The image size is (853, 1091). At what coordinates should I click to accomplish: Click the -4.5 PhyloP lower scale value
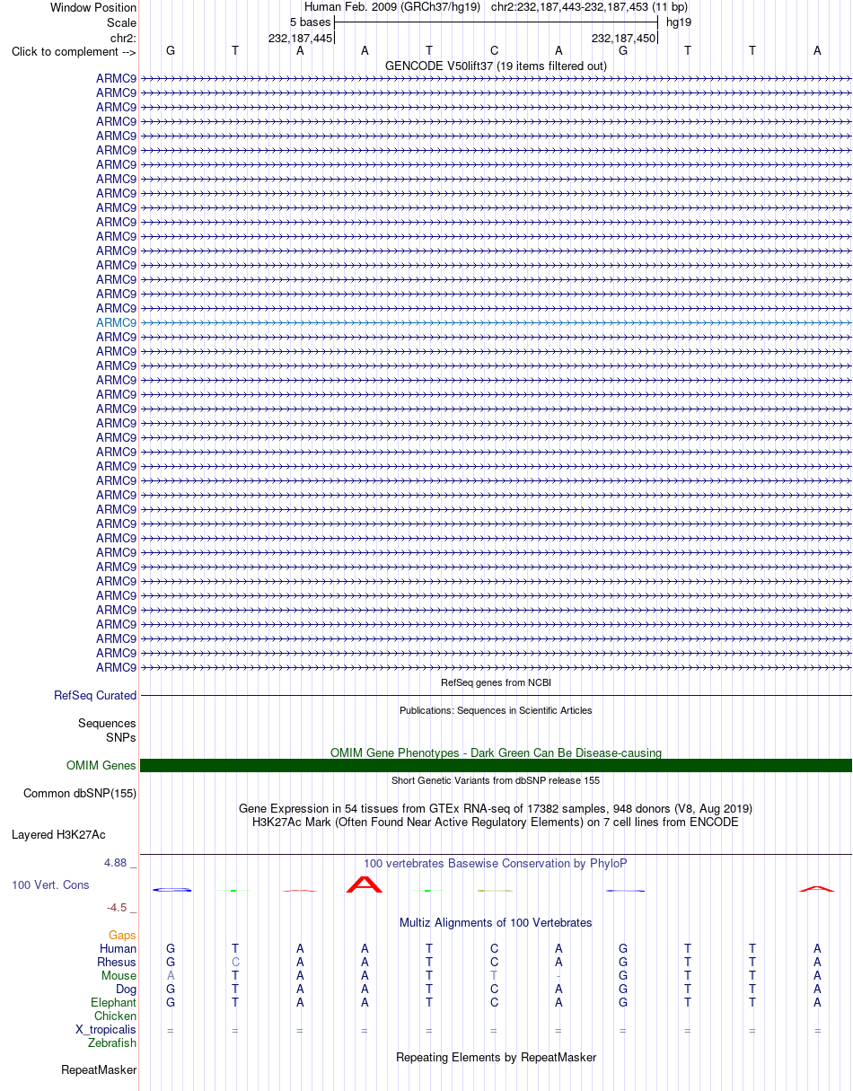(117, 907)
